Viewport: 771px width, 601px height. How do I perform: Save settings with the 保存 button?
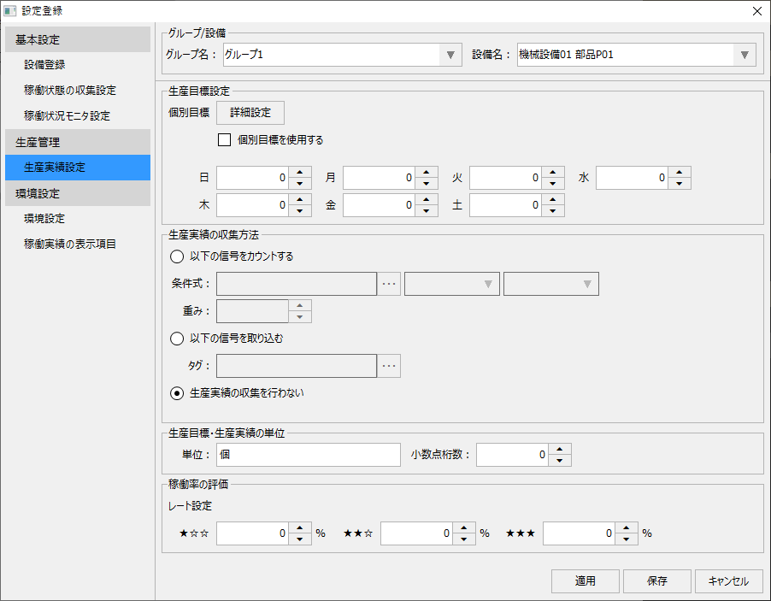[x=656, y=580]
